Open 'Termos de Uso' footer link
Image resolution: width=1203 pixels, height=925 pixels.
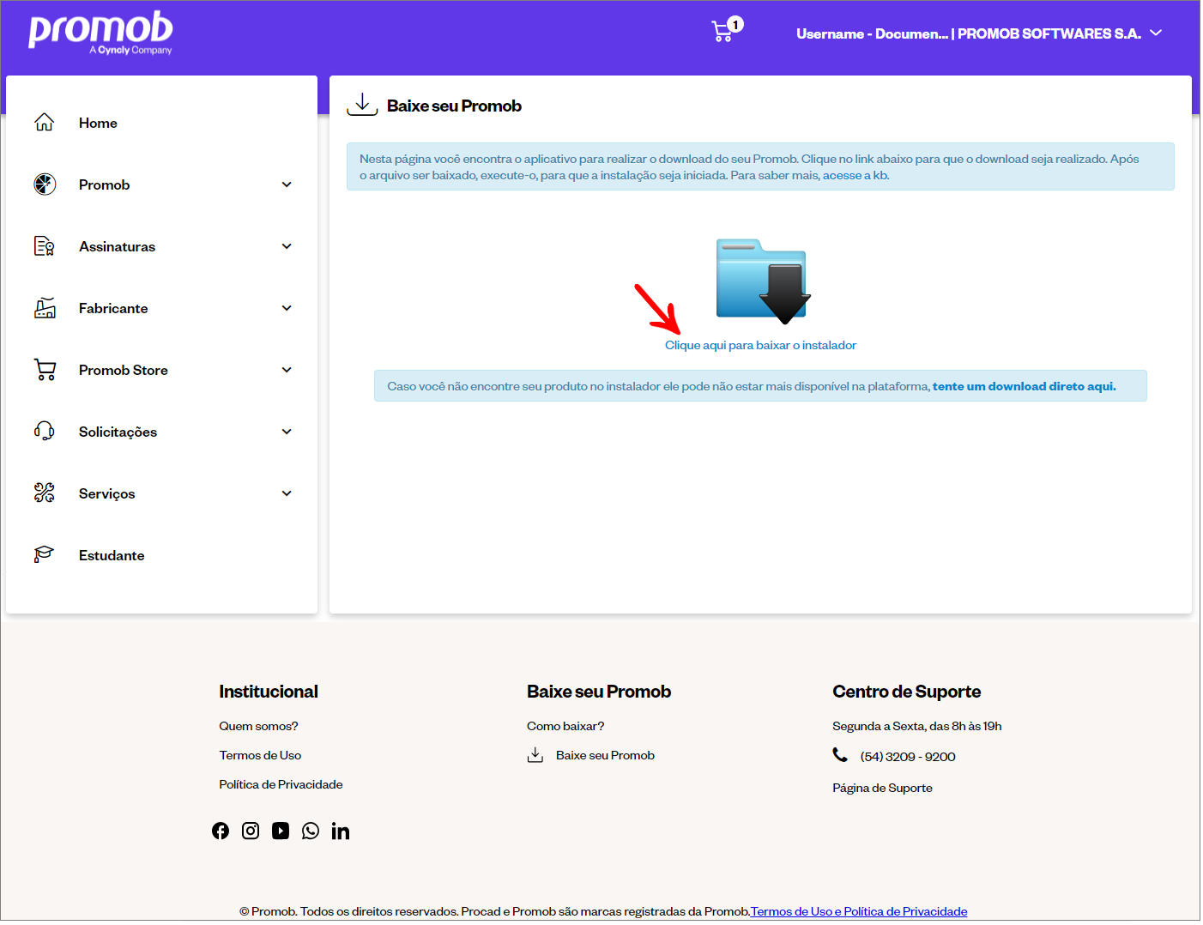(x=260, y=755)
